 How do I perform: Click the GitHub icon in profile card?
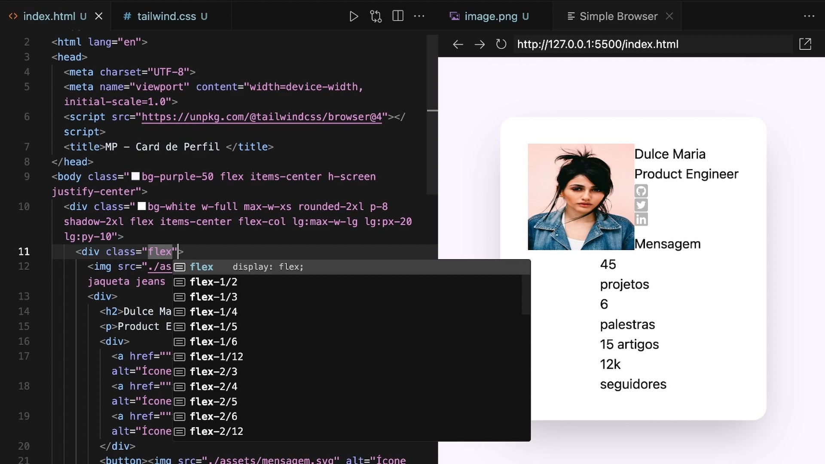point(641,191)
